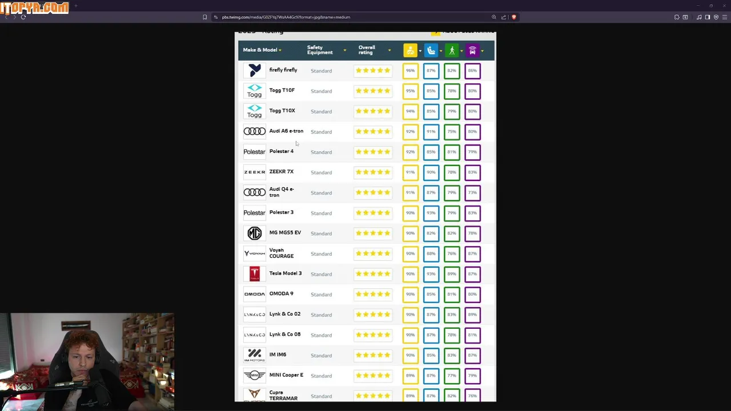This screenshot has width=731, height=411.
Task: Open the browser main menu icon
Action: coord(724,17)
